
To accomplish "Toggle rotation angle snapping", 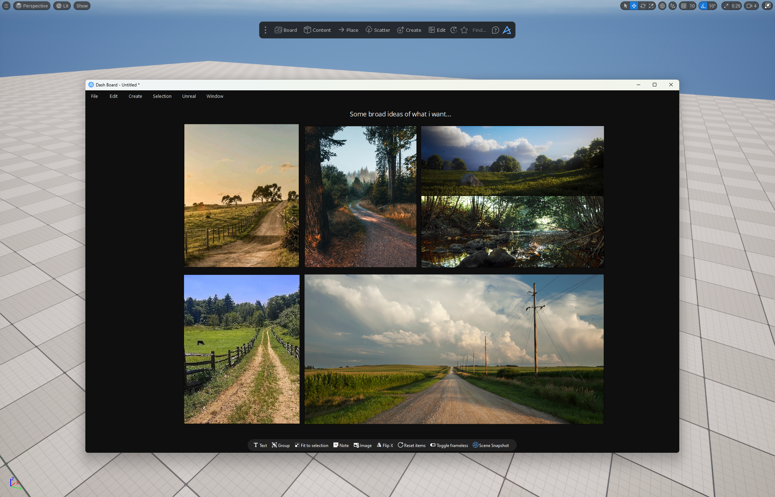I will point(703,6).
